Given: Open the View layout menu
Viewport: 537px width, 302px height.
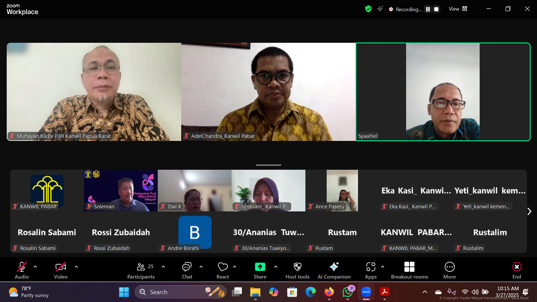Looking at the screenshot, I should [458, 9].
